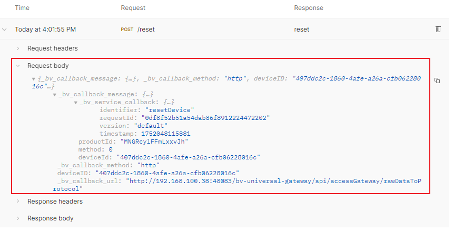The width and height of the screenshot is (454, 232).
Task: Select the POST method label
Action: pos(127,29)
